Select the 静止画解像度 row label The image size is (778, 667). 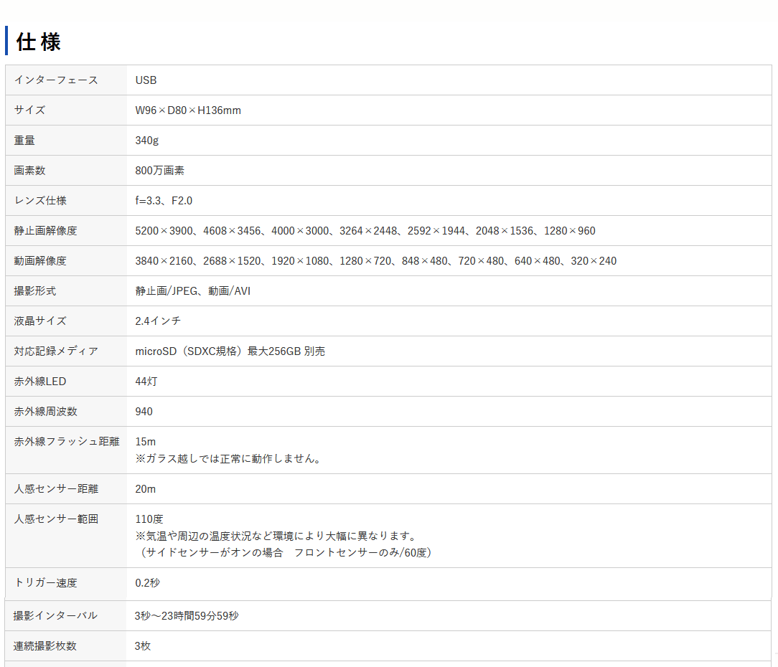coord(45,231)
